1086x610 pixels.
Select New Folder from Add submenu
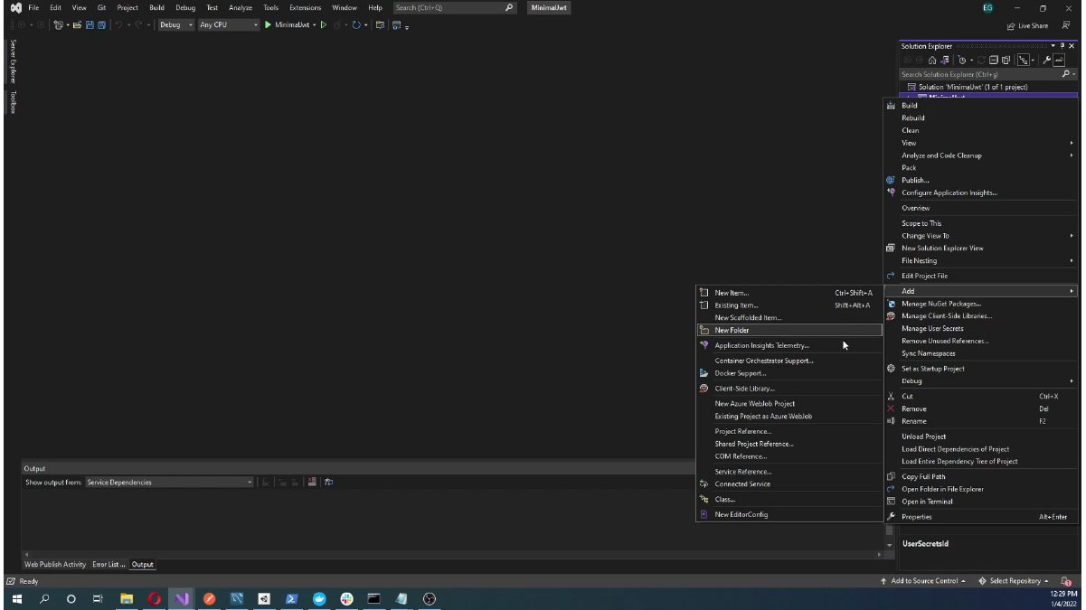tap(789, 330)
